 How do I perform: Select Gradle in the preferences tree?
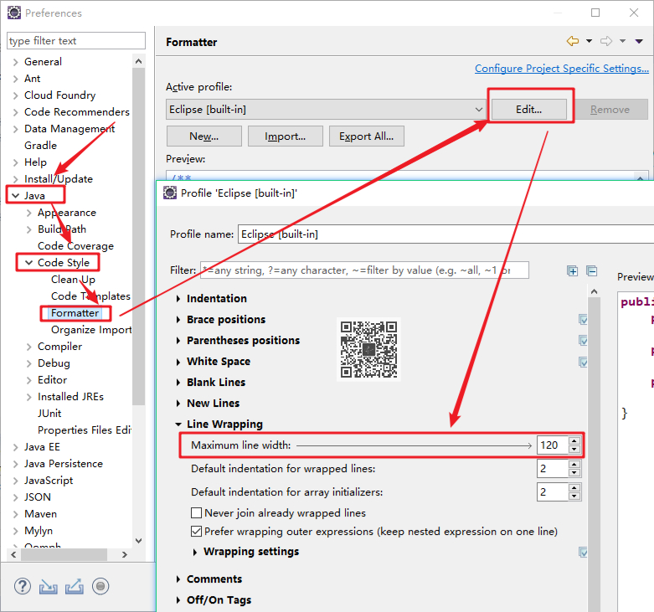(40, 146)
